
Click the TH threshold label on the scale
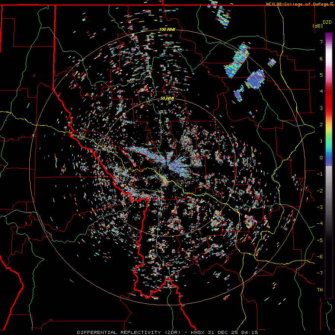click(320, 290)
